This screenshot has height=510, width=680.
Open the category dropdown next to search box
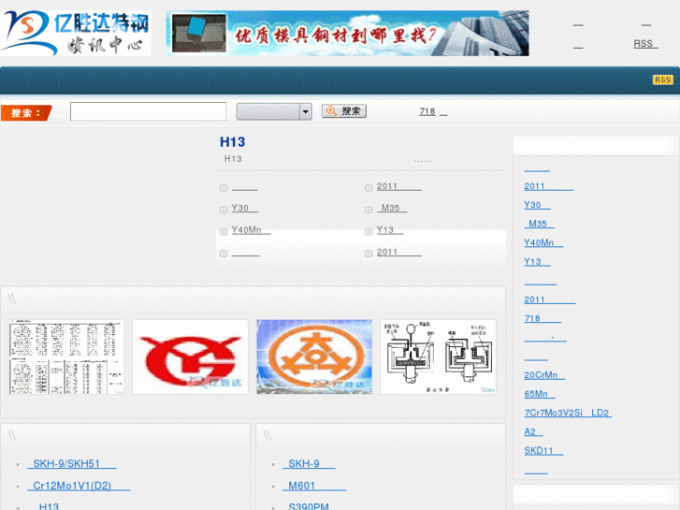[274, 111]
